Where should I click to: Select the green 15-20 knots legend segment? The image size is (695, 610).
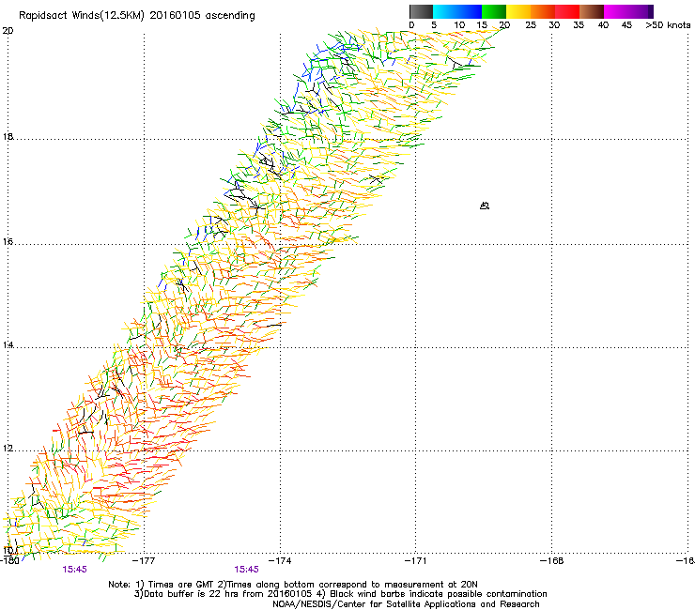[494, 11]
